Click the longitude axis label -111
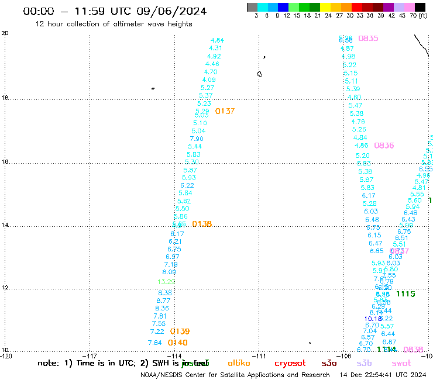 click(259, 356)
